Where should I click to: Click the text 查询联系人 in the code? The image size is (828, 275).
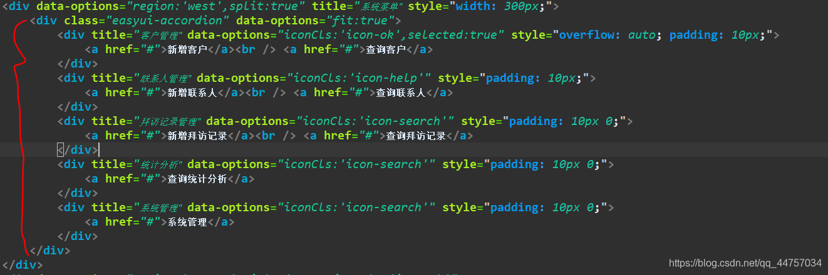[401, 92]
